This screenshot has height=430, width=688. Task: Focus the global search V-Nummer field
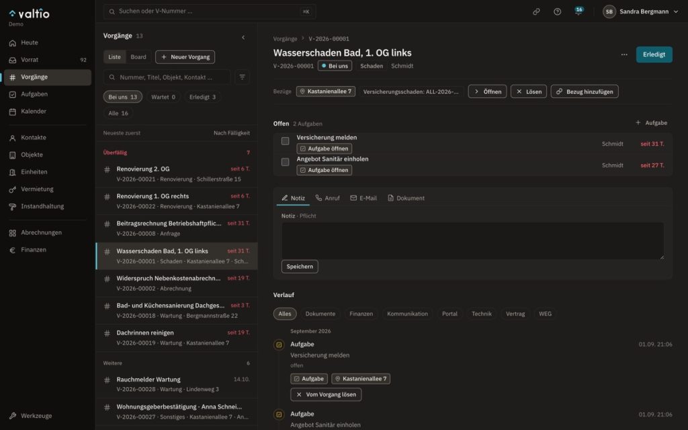[210, 11]
